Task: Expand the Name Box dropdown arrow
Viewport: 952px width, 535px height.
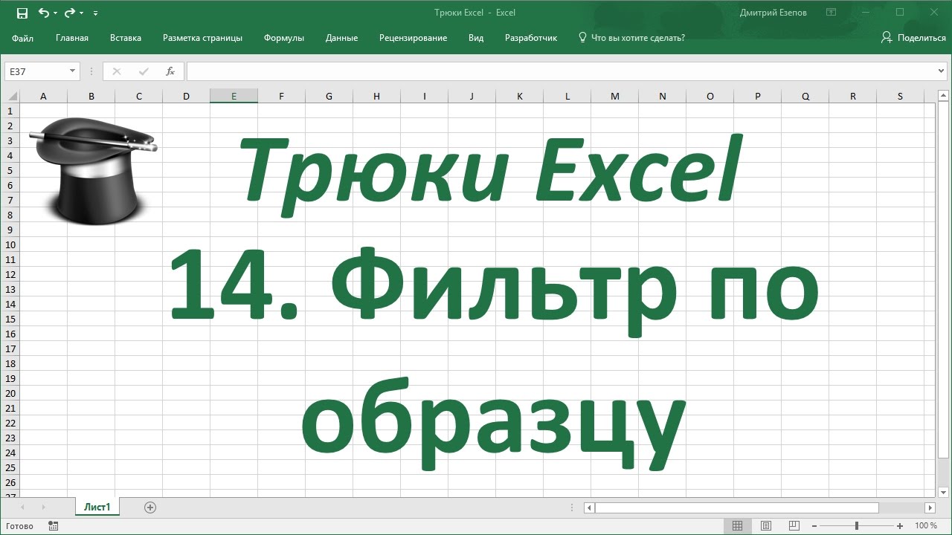Action: point(73,71)
